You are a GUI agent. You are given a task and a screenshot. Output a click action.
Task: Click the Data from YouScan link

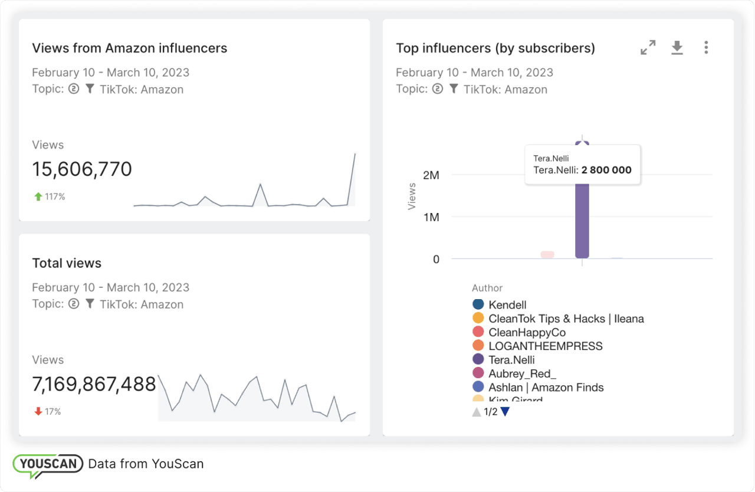(x=146, y=464)
